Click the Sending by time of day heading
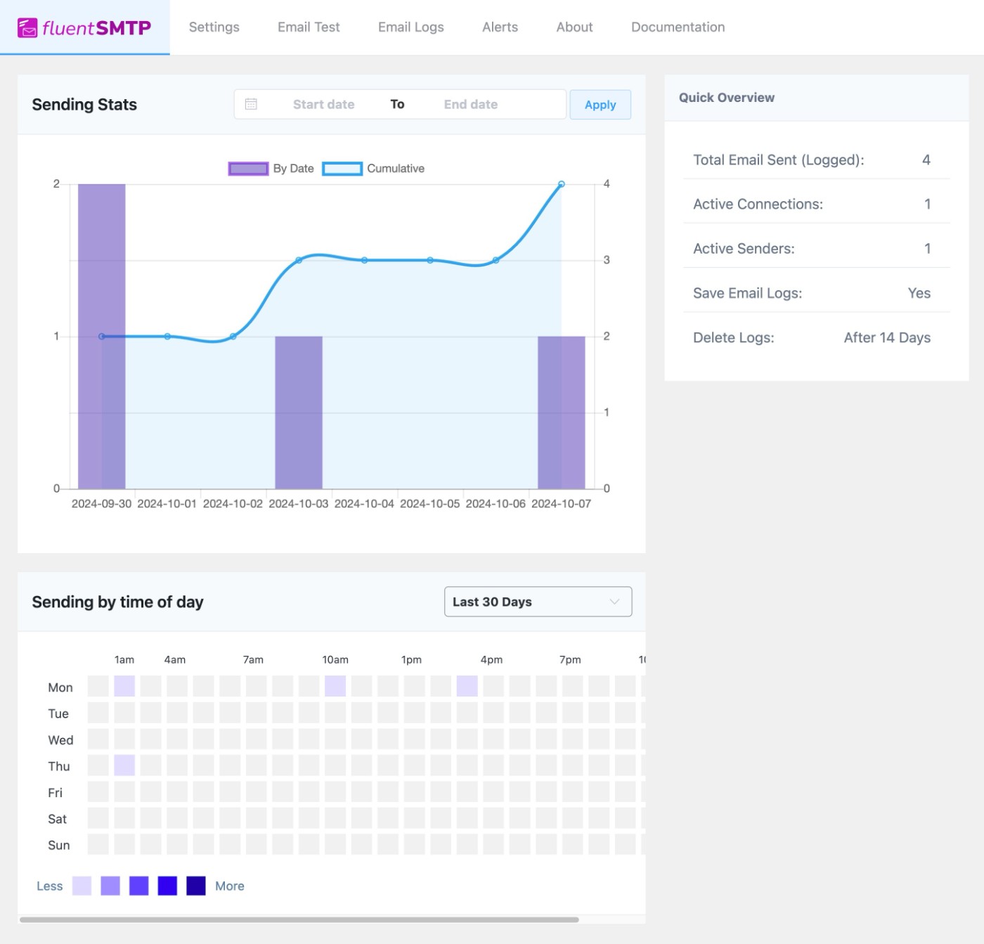Viewport: 984px width, 944px height. 117,602
